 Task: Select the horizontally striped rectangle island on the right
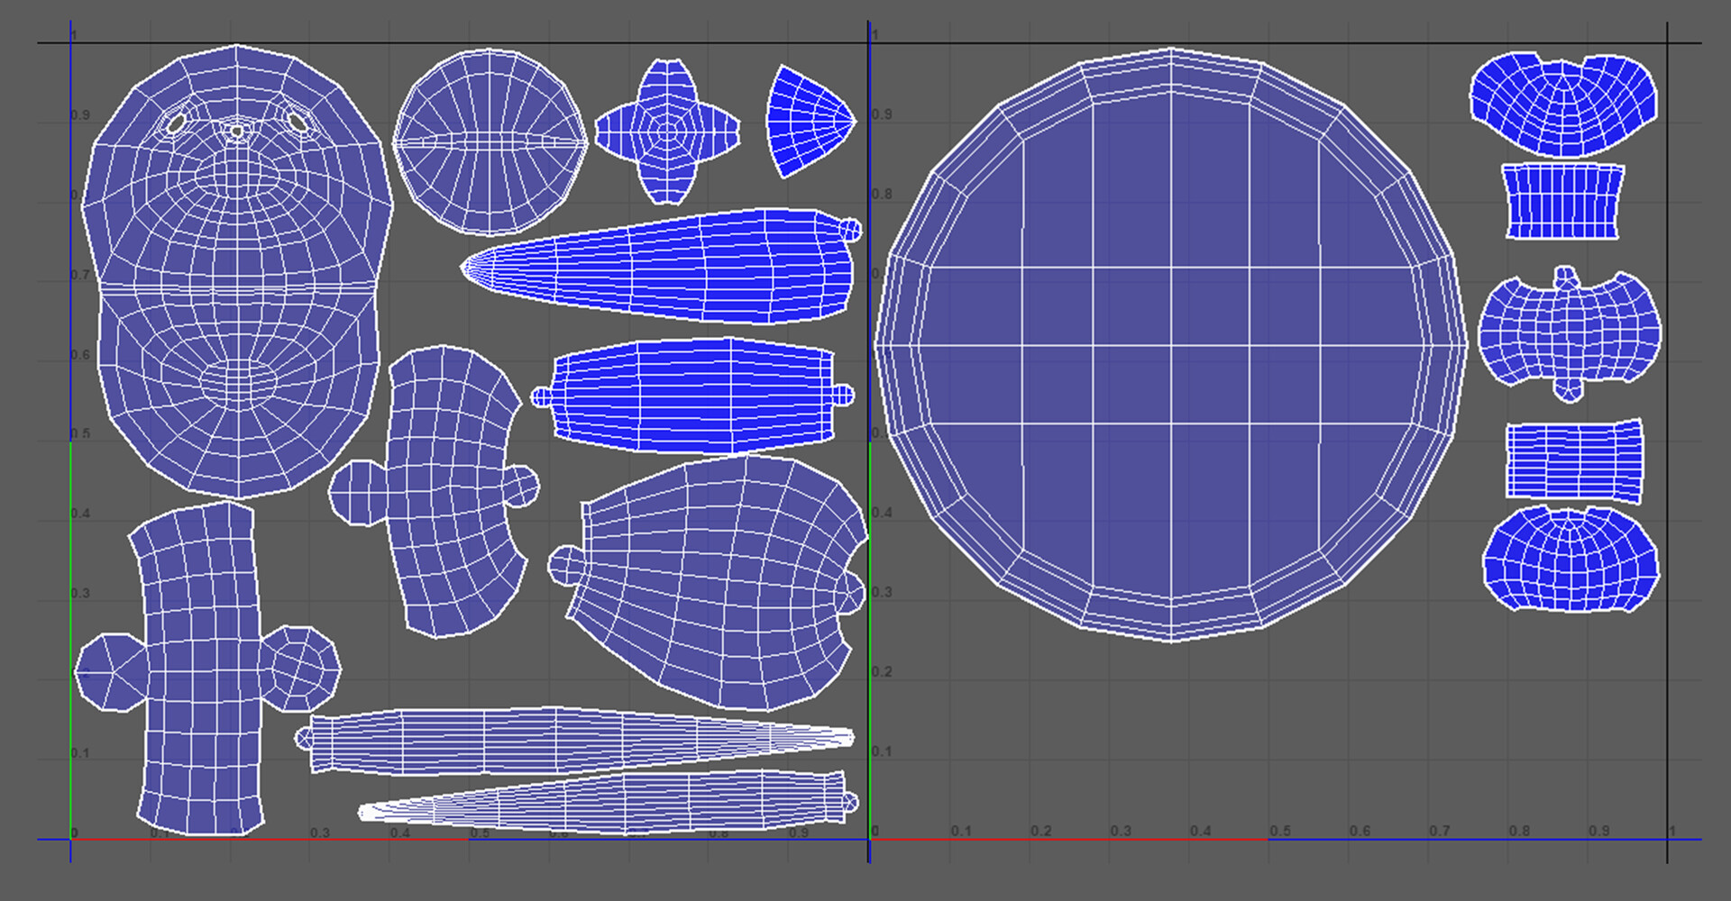coord(1574,460)
